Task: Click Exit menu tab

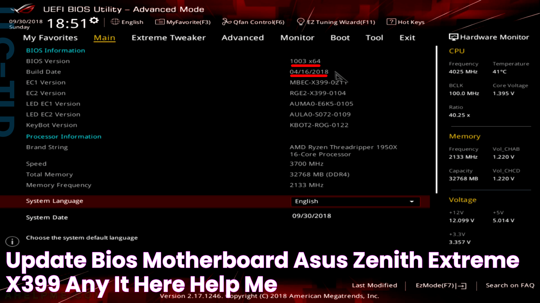Action: [x=407, y=37]
